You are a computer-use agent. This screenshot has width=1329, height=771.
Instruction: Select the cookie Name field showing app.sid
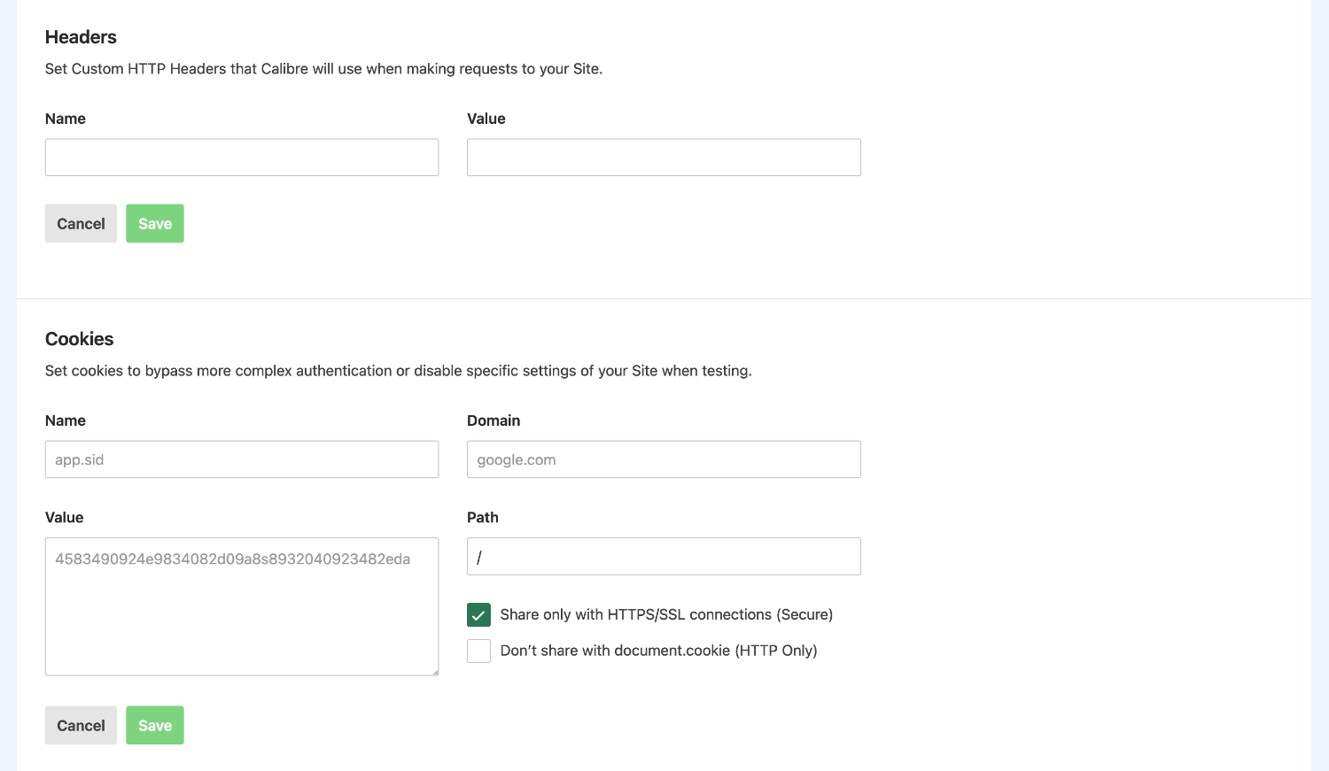(241, 459)
